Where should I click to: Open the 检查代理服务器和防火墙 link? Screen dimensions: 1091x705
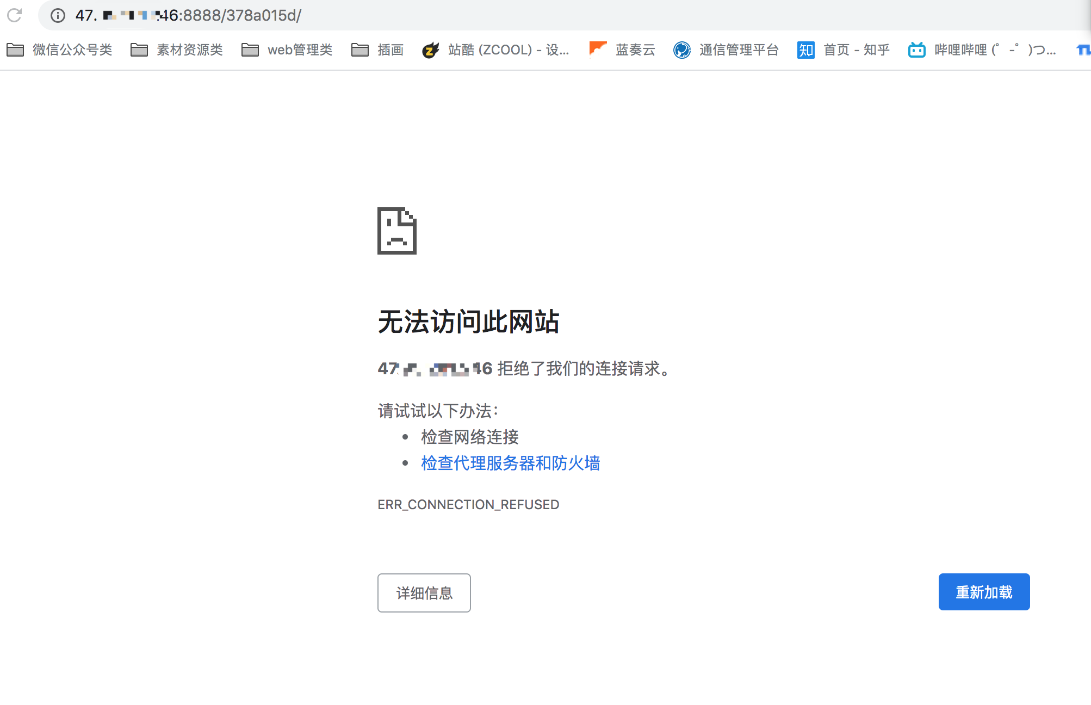511,463
